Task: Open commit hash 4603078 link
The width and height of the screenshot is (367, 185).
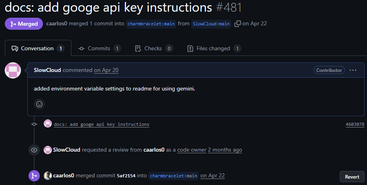Action: 355,124
